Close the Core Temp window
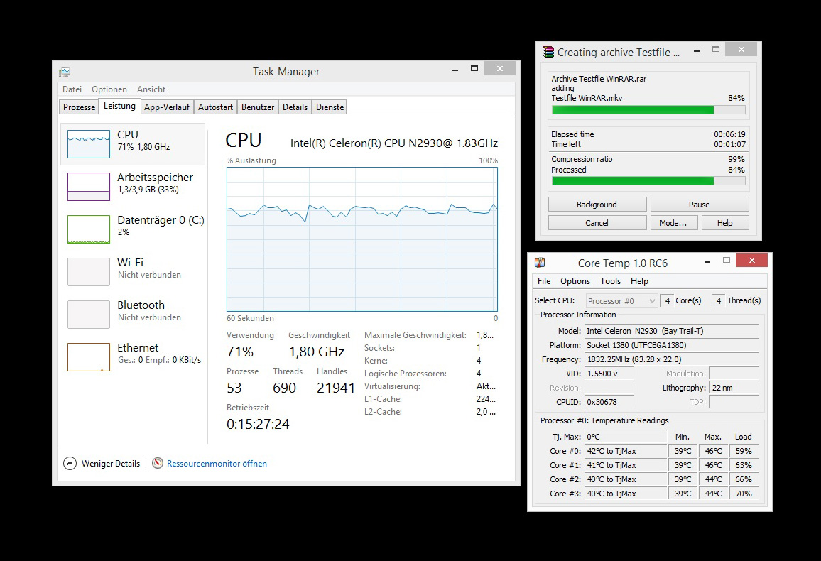Viewport: 821px width, 561px height. (751, 260)
